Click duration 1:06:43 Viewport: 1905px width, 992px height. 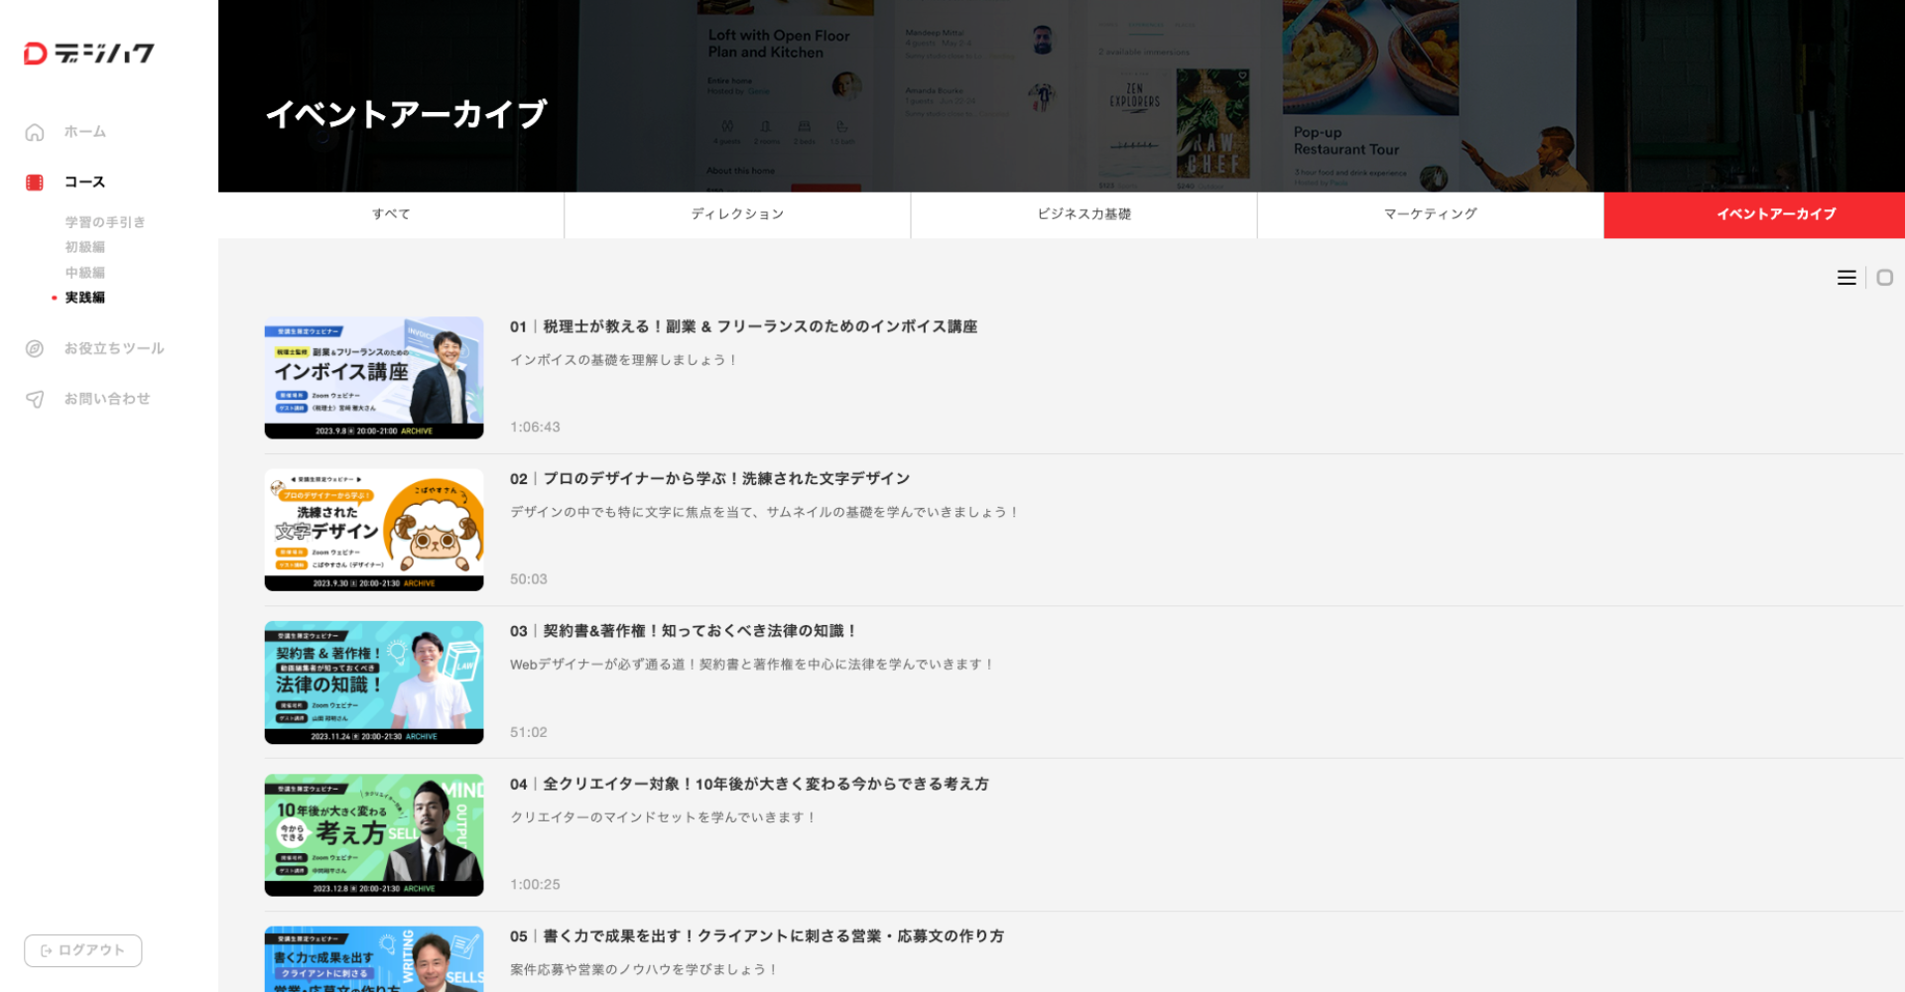tap(535, 428)
